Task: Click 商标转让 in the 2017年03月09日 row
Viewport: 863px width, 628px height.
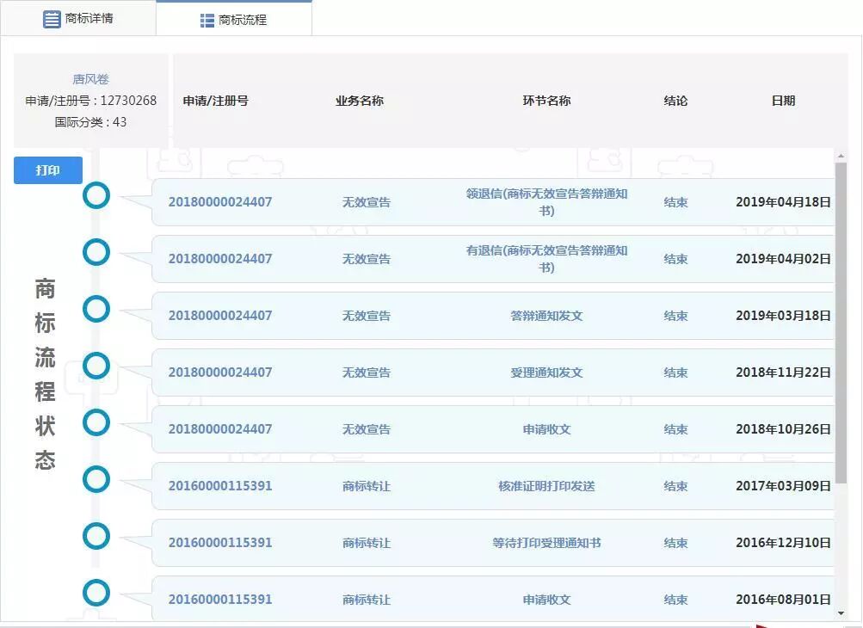Action: (367, 486)
